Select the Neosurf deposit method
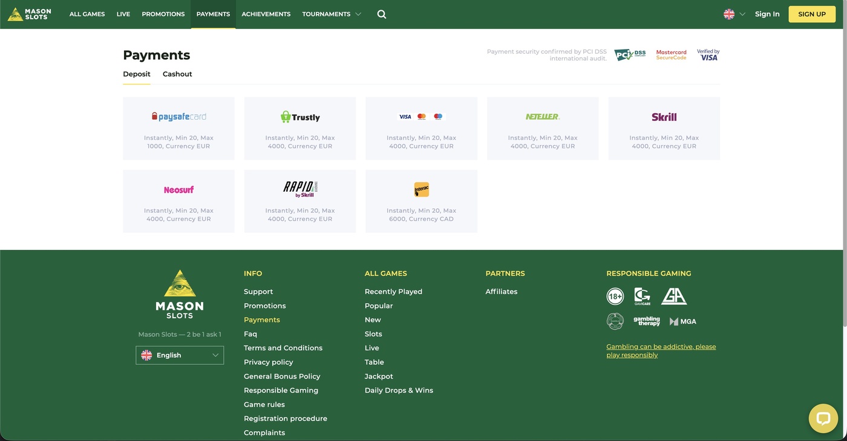 178,201
